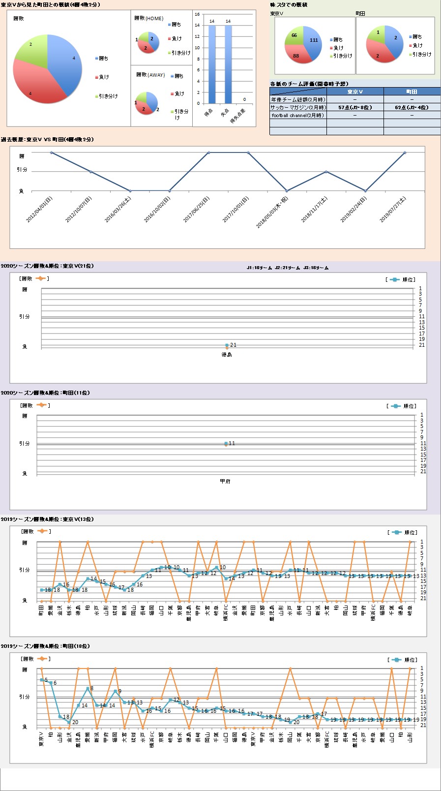
Task: Click the heading 2019シーズン勝敗&順位:町田(18位)
Action: click(x=46, y=646)
